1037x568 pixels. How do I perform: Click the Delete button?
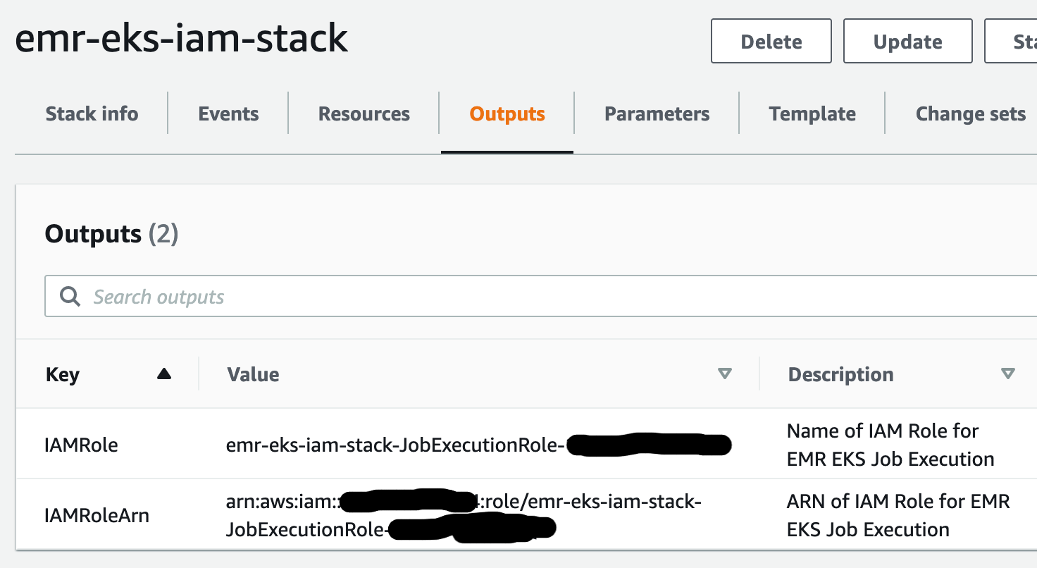click(771, 41)
